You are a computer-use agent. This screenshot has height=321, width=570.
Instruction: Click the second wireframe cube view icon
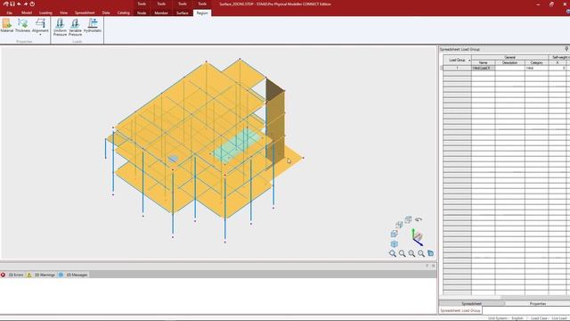click(399, 225)
